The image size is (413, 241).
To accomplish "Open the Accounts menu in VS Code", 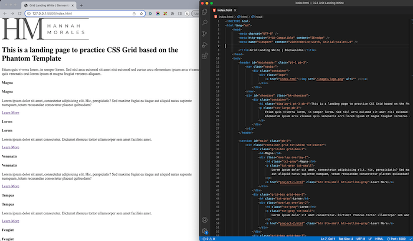I will pyautogui.click(x=205, y=220).
